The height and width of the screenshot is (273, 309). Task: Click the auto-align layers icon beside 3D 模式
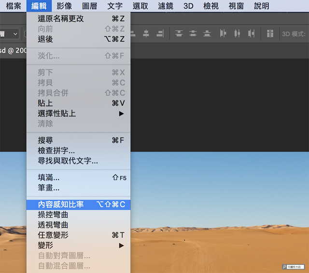pyautogui.click(x=270, y=34)
